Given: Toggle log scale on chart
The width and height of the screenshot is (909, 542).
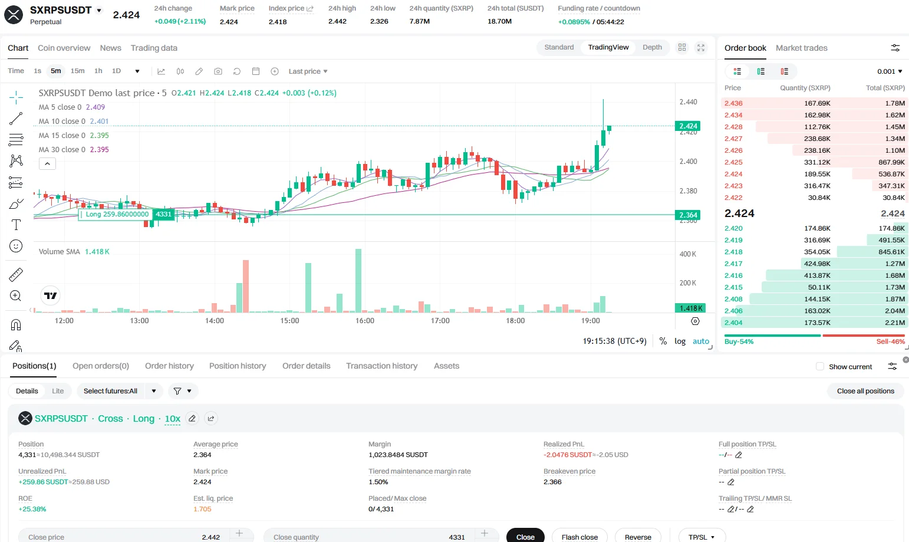Looking at the screenshot, I should (680, 341).
